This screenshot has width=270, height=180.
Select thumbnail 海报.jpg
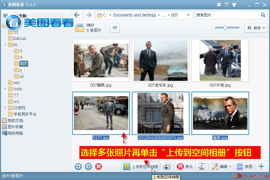(220, 113)
